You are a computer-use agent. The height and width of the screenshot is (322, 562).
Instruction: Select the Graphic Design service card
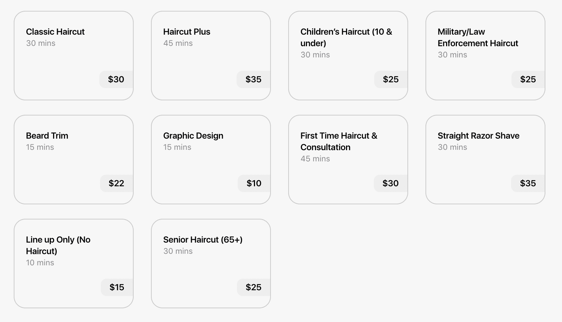click(x=211, y=160)
